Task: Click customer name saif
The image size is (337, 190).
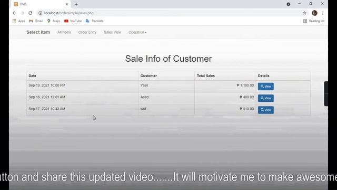Action: (x=143, y=109)
